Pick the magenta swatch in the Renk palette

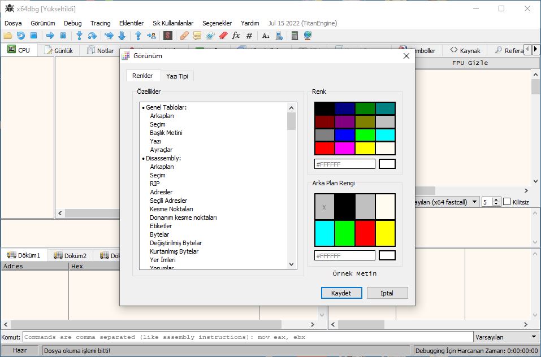(345, 149)
